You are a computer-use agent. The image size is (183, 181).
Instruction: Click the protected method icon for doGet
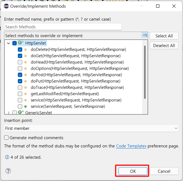tap(26, 56)
